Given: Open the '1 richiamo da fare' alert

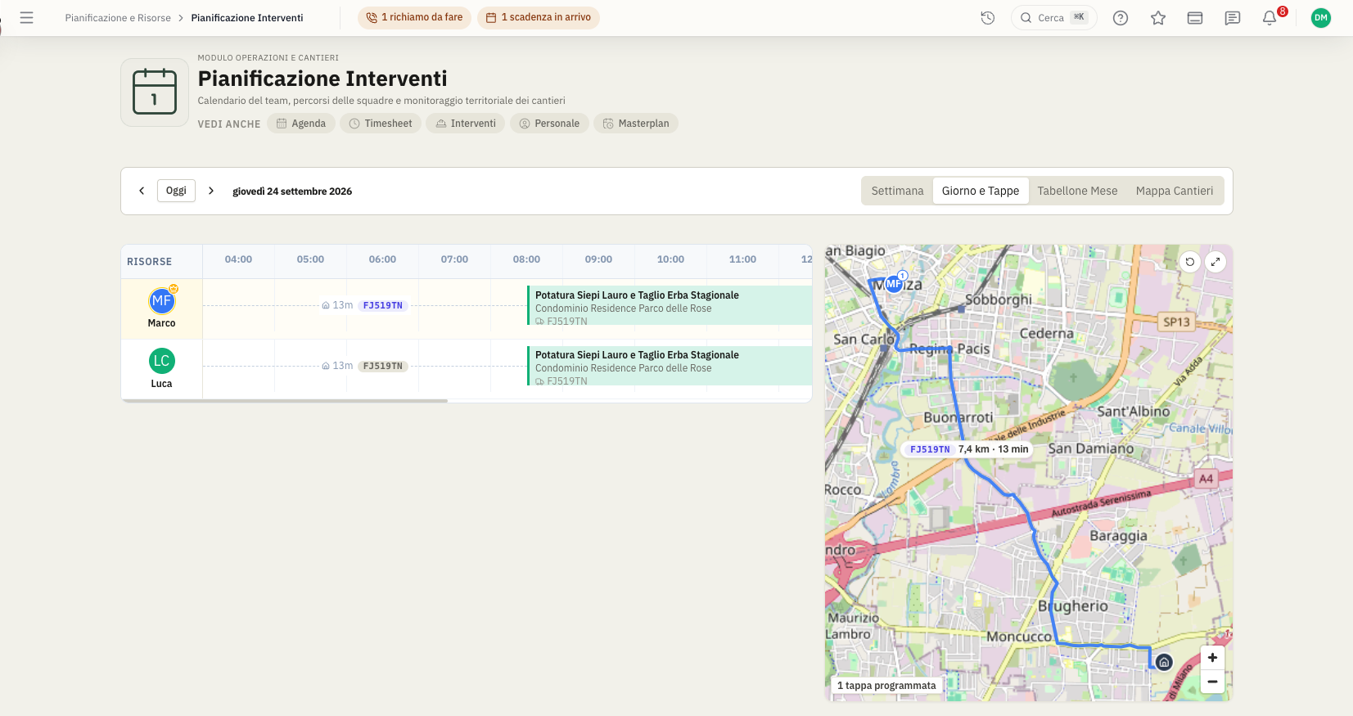Looking at the screenshot, I should tap(414, 17).
